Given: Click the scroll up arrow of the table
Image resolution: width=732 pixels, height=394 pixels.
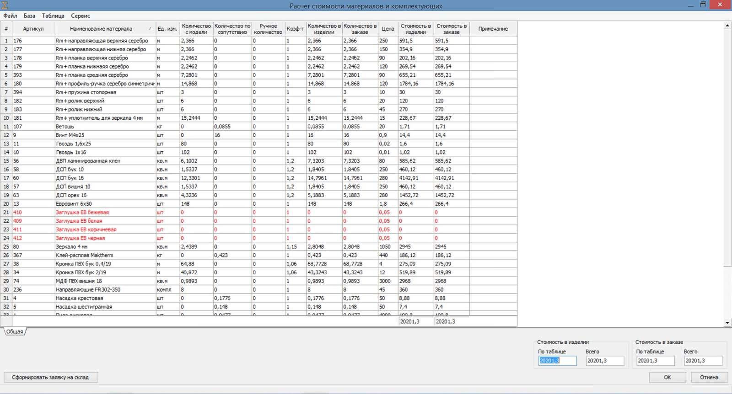Looking at the screenshot, I should 727,26.
